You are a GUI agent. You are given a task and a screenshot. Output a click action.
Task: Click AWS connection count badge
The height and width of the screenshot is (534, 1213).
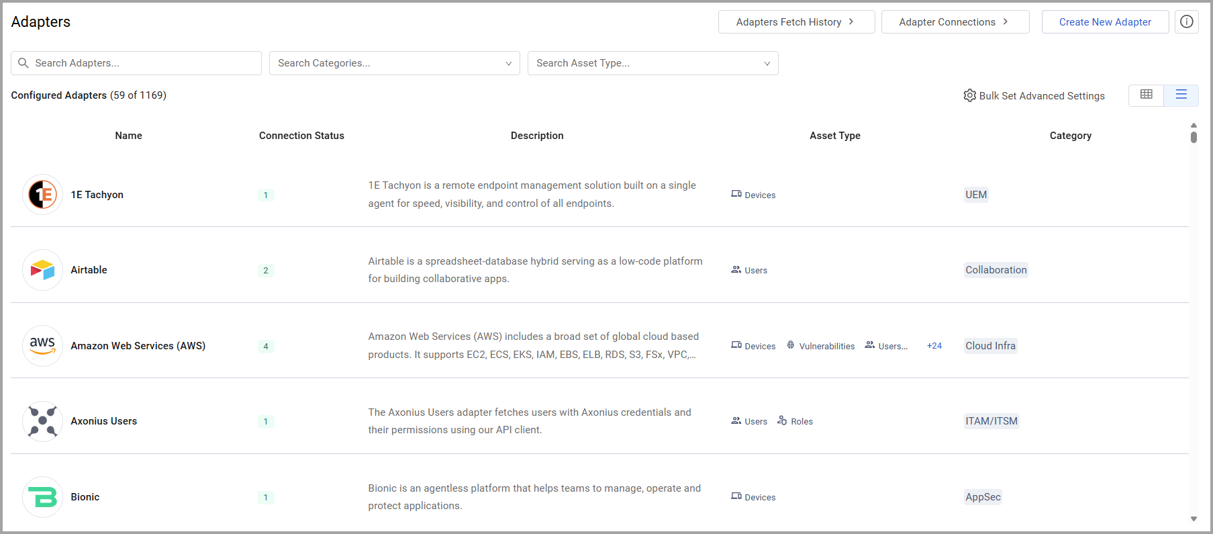[x=266, y=346]
